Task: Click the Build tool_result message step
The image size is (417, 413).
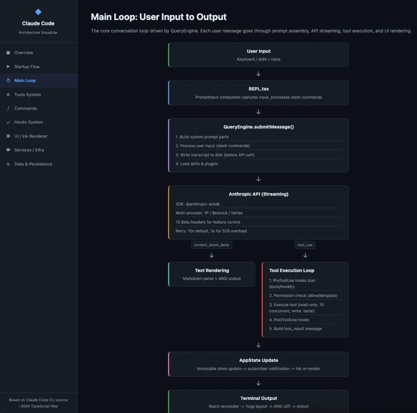Action: pos(305,329)
